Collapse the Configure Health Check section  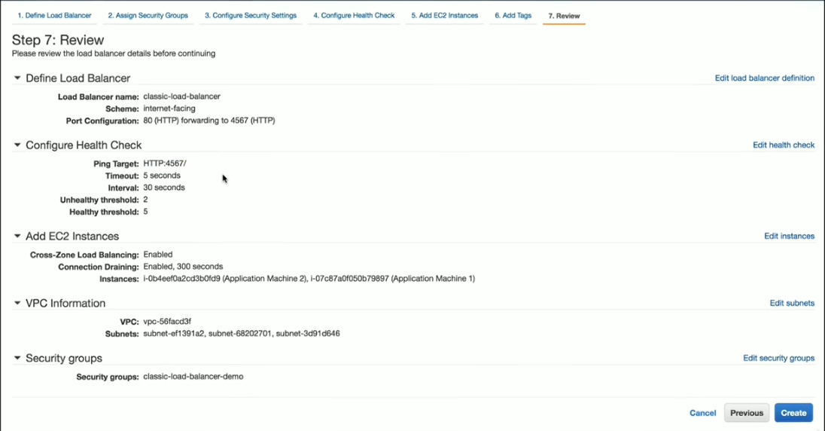click(x=17, y=145)
